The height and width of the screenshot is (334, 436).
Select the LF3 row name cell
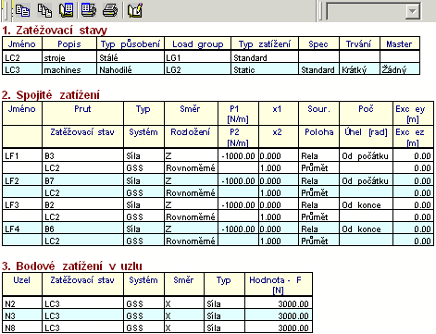[22, 204]
